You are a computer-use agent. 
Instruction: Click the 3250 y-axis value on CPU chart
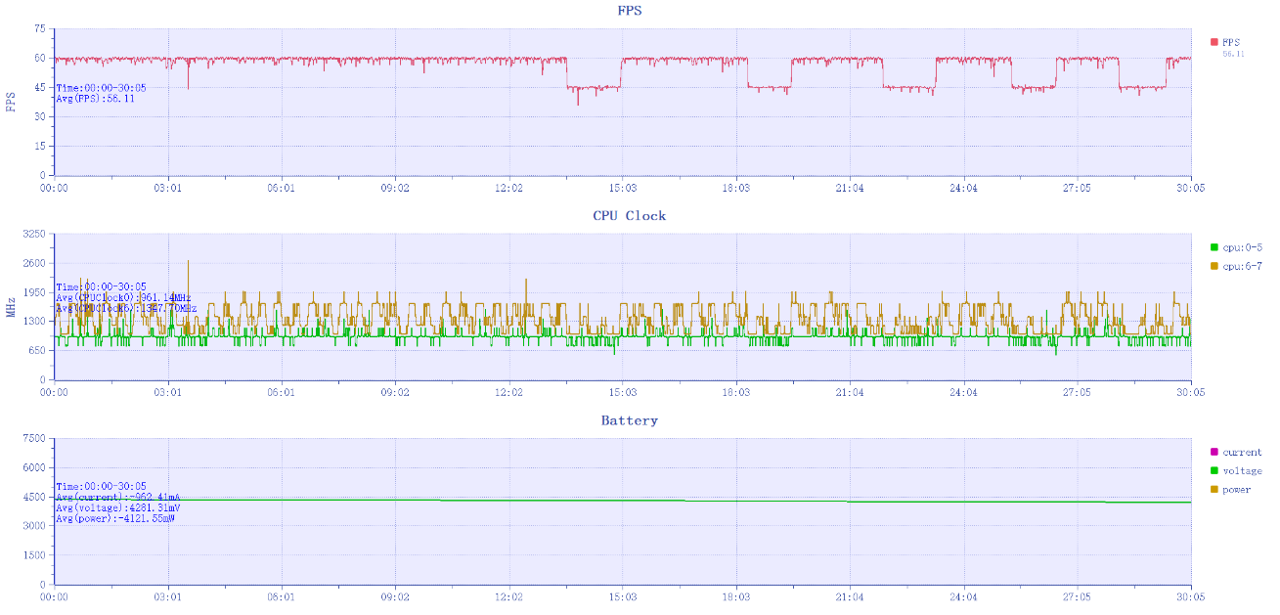(33, 235)
